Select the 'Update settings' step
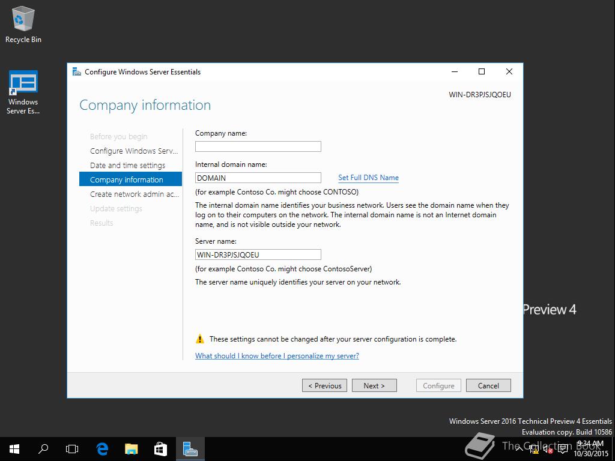 [x=116, y=208]
